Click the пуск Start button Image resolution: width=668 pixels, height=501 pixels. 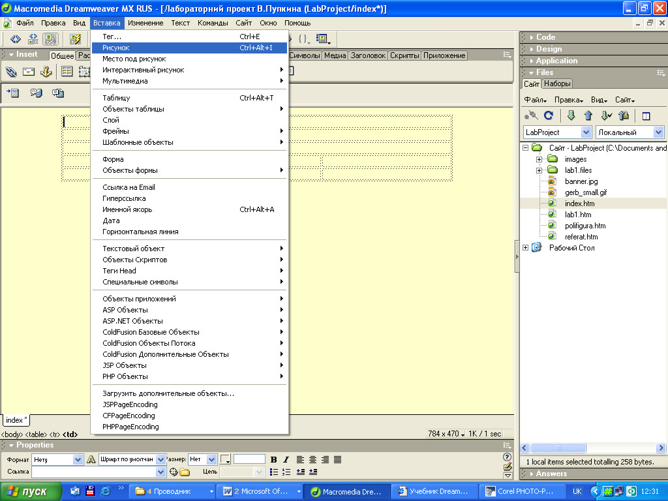pyautogui.click(x=31, y=492)
